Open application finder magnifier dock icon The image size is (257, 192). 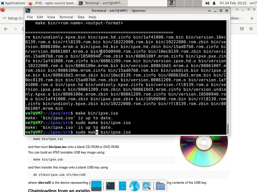pyautogui.click(x=147, y=186)
